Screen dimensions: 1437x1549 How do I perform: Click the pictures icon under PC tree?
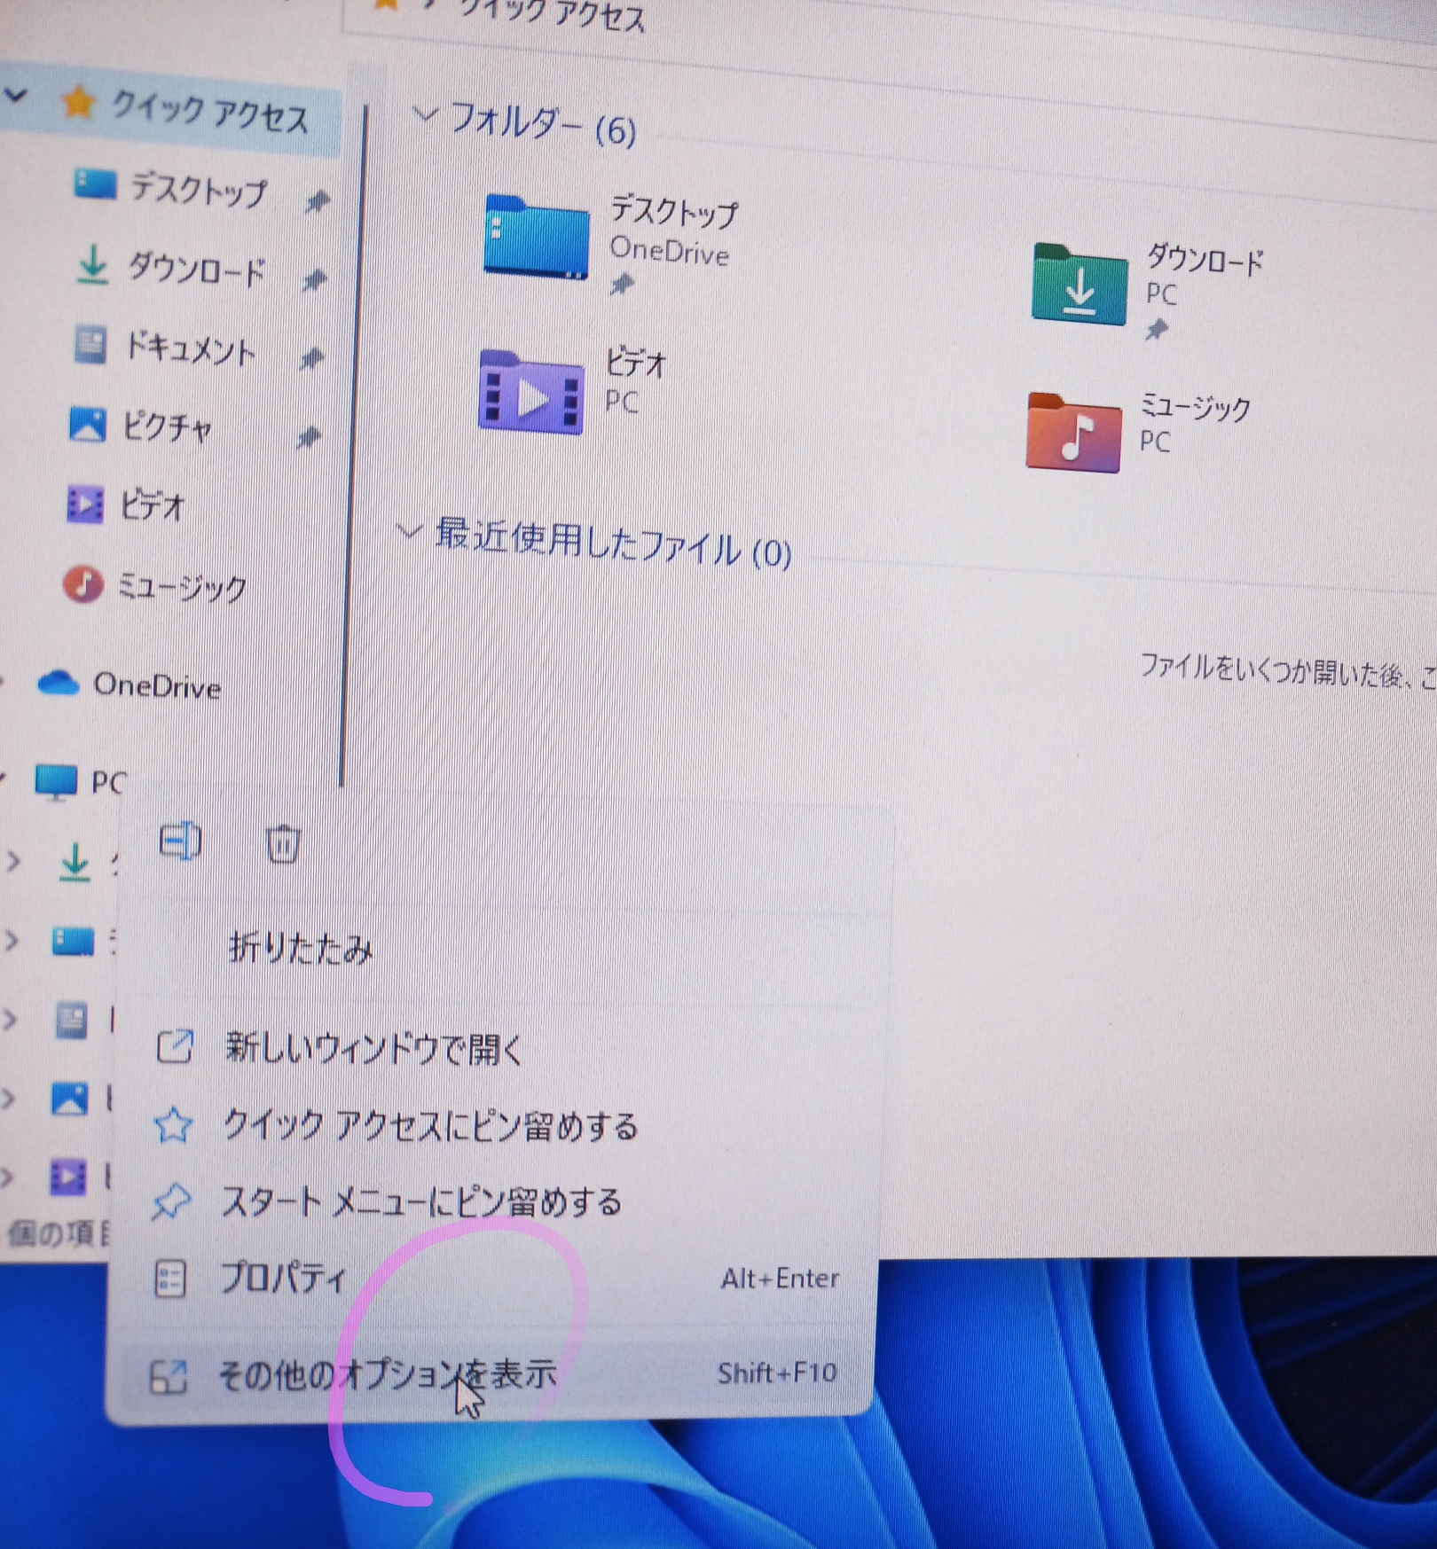(70, 1099)
